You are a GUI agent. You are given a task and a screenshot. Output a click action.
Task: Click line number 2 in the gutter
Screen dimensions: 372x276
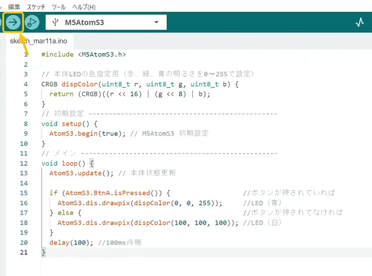coord(25,64)
